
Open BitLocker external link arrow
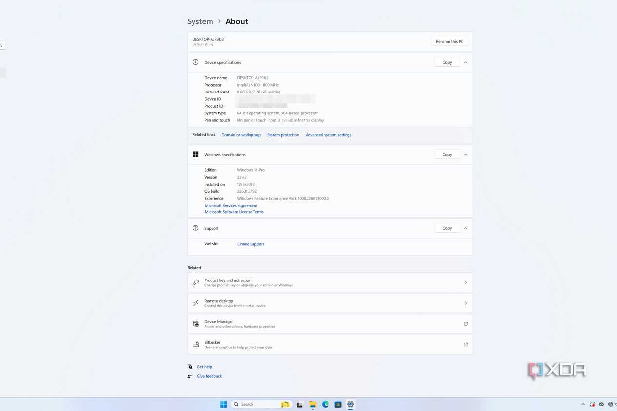tap(465, 344)
